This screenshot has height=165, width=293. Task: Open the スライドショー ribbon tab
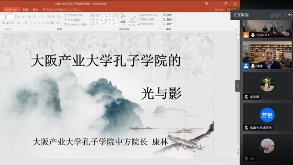click(11, 10)
